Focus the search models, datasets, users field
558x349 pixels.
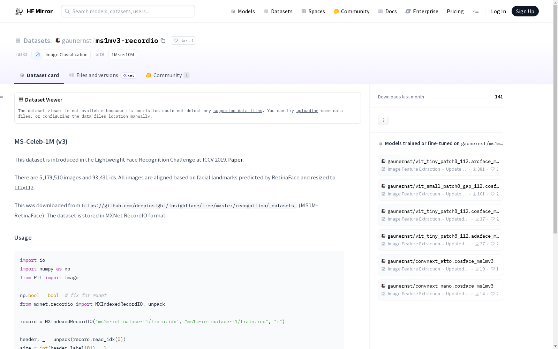(128, 11)
